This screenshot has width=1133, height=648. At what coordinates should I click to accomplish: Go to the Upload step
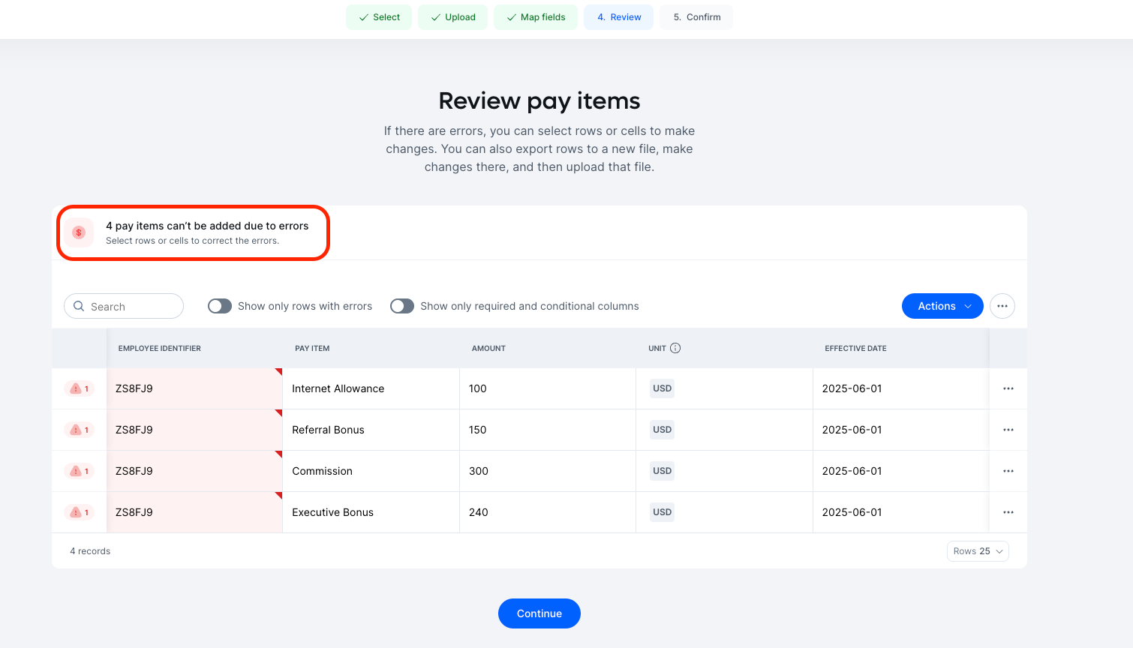(x=452, y=17)
